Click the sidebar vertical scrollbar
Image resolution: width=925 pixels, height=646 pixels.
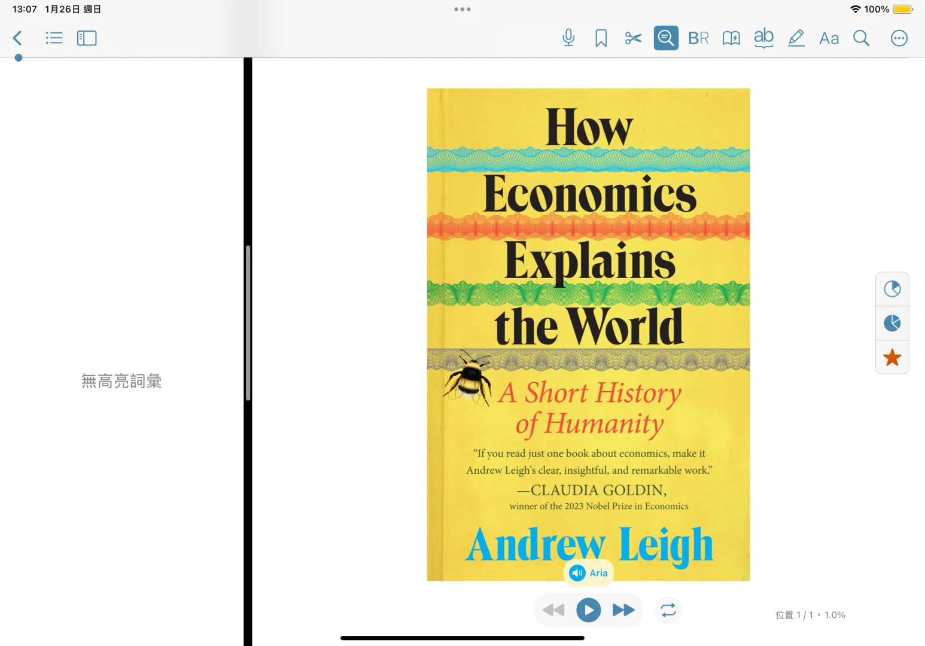(248, 323)
